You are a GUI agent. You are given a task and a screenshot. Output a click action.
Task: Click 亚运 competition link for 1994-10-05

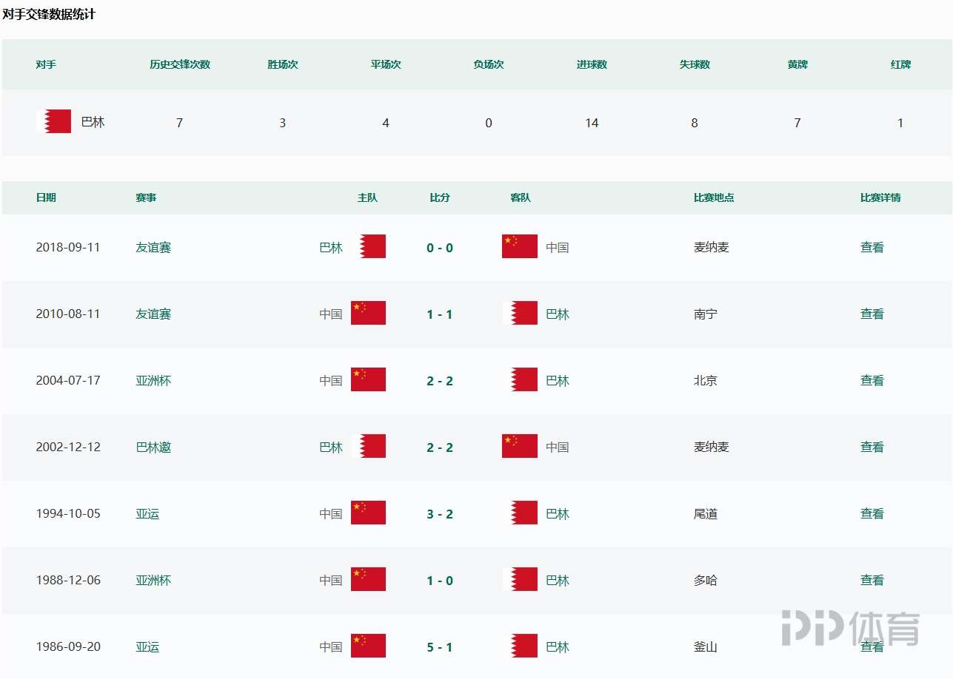point(147,514)
